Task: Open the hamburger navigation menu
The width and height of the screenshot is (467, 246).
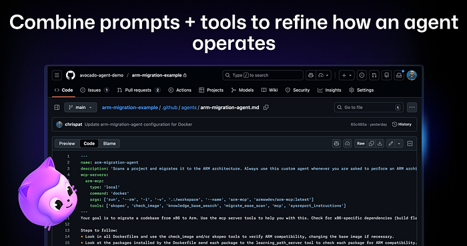Action: [x=57, y=75]
